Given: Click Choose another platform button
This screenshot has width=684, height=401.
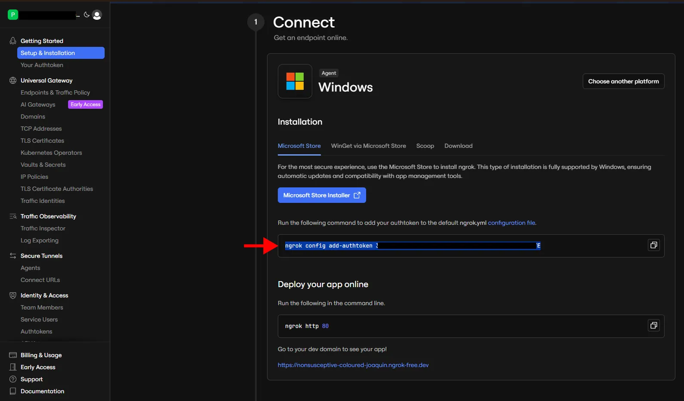Looking at the screenshot, I should click(x=624, y=81).
